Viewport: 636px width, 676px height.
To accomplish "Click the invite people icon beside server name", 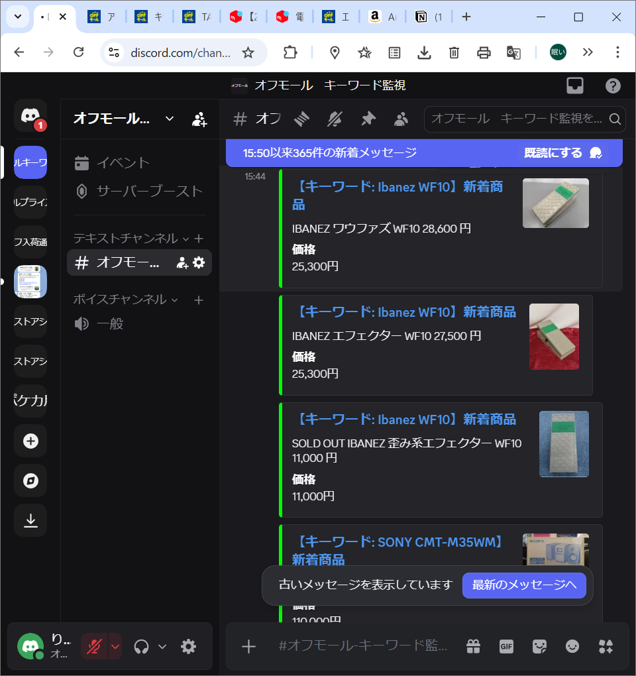I will [199, 119].
